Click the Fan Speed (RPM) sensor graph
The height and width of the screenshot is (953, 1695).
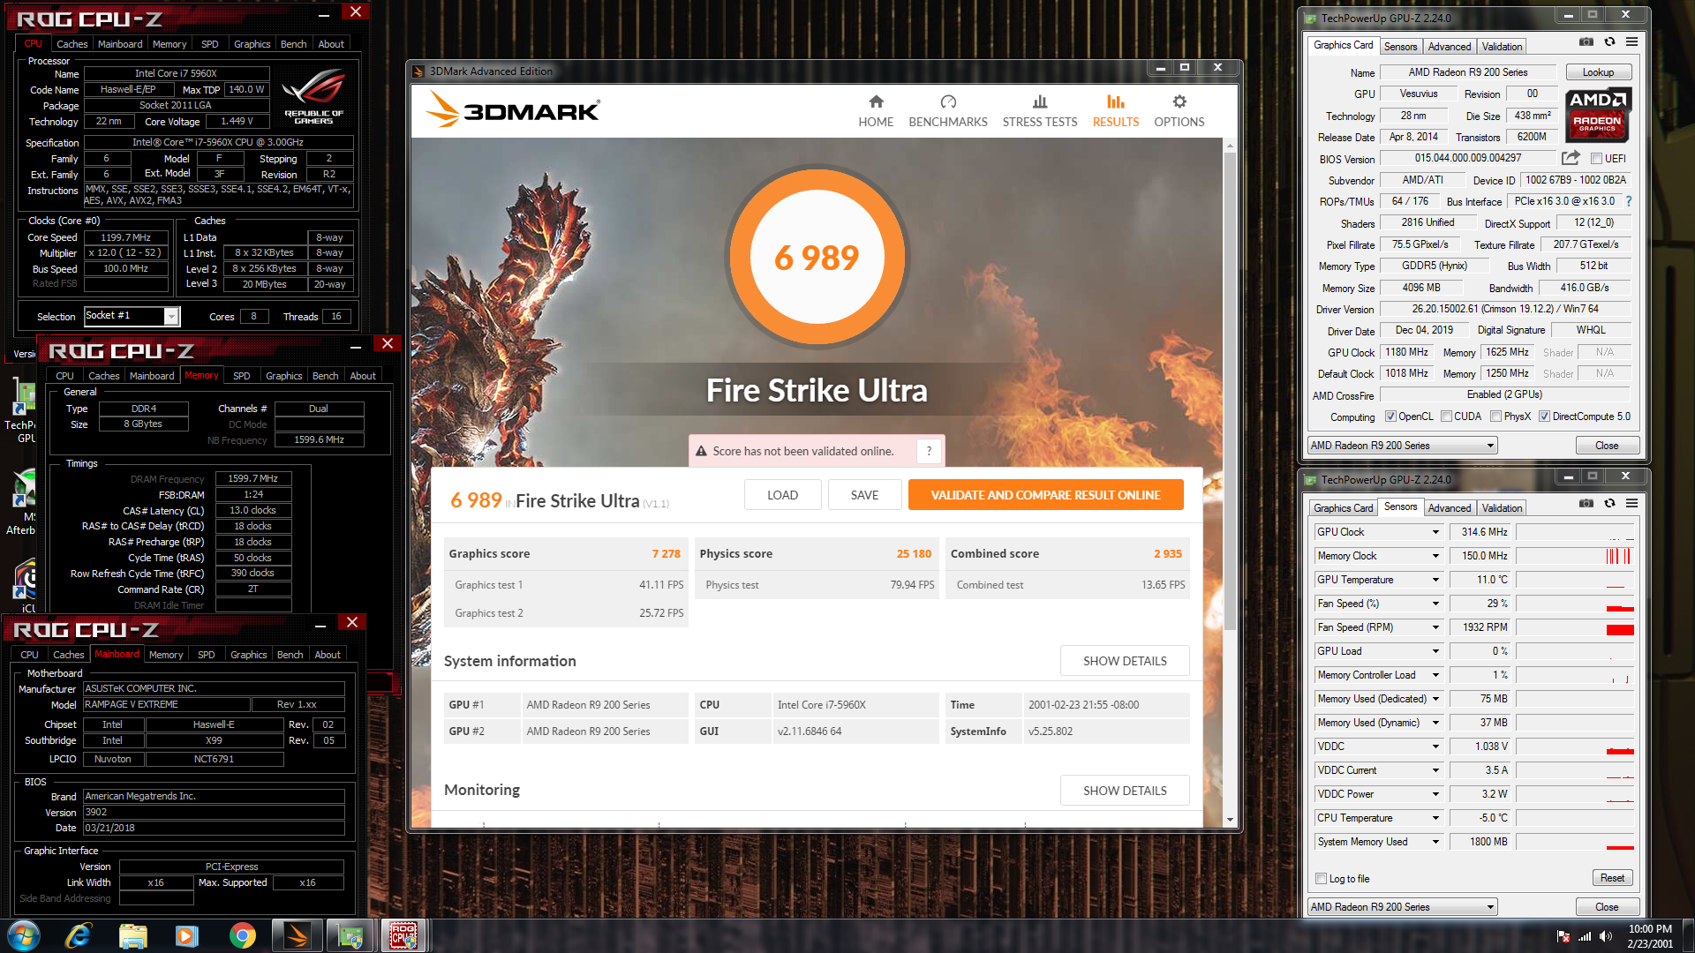(1575, 627)
